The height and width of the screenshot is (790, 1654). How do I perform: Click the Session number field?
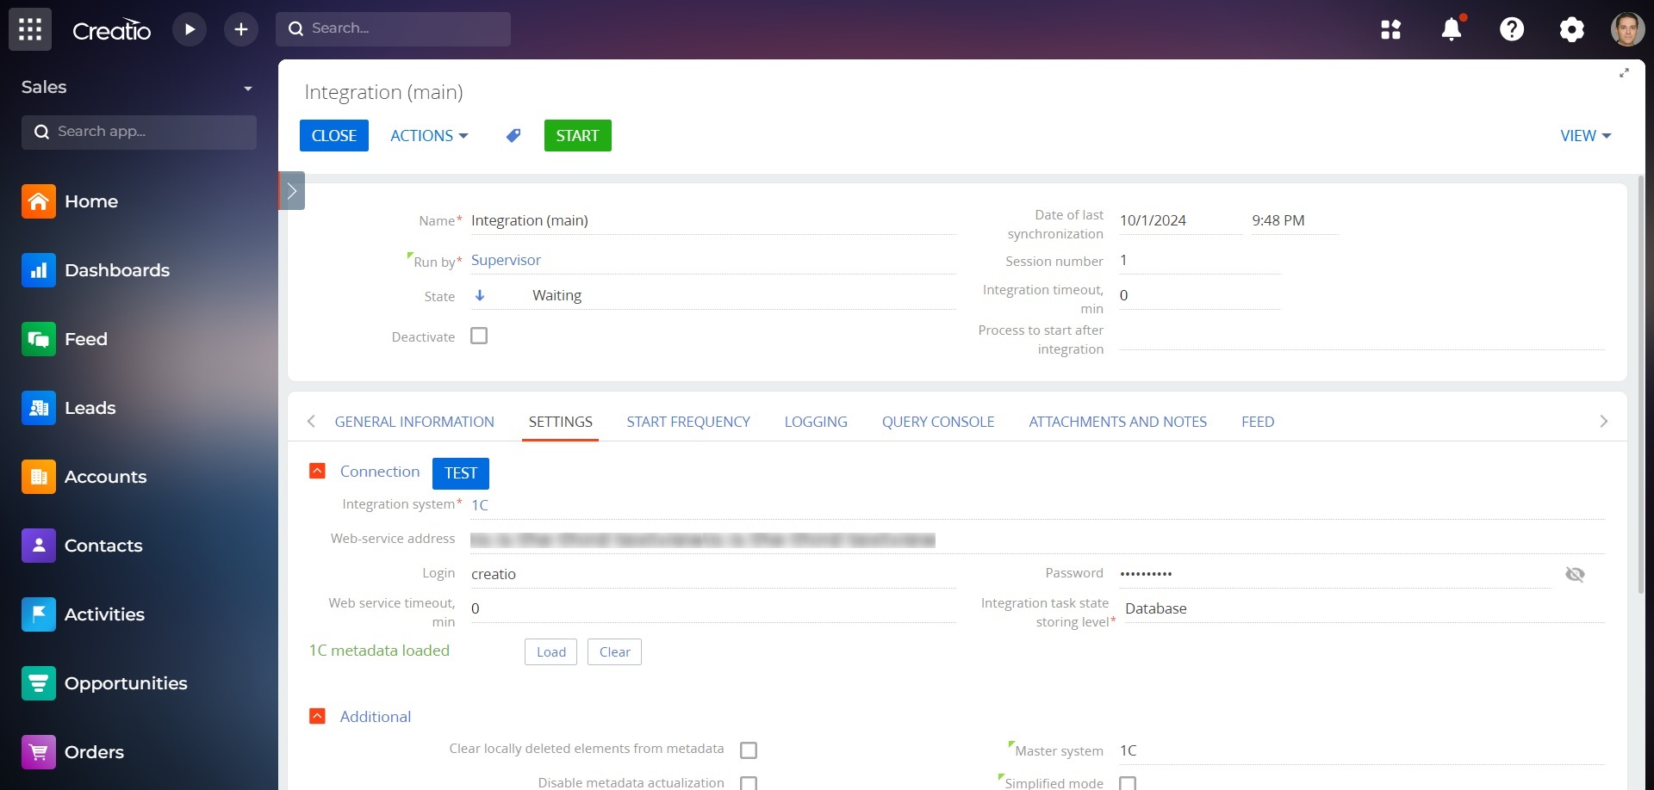tap(1199, 260)
